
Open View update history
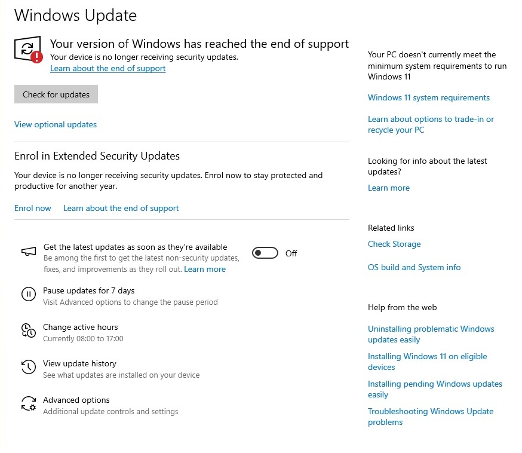[79, 364]
